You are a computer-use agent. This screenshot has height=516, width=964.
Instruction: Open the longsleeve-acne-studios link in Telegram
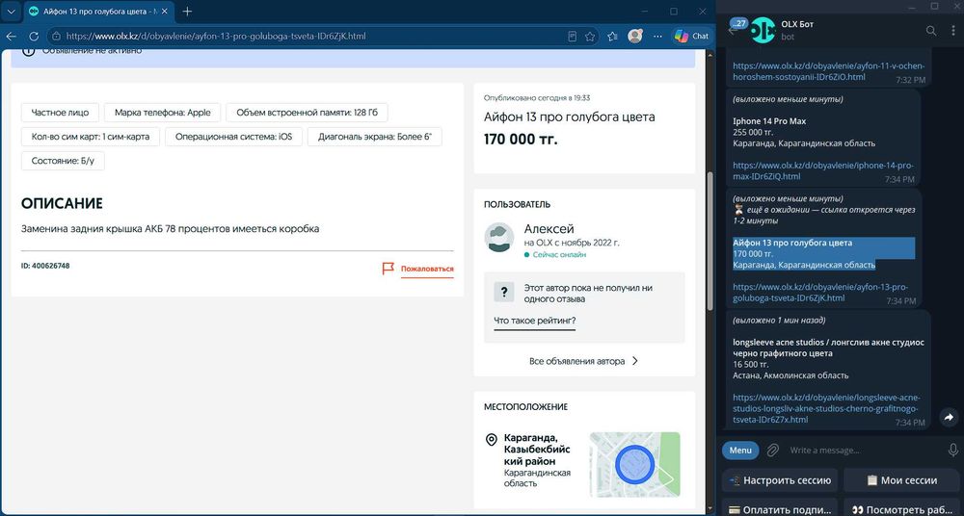pyautogui.click(x=827, y=408)
